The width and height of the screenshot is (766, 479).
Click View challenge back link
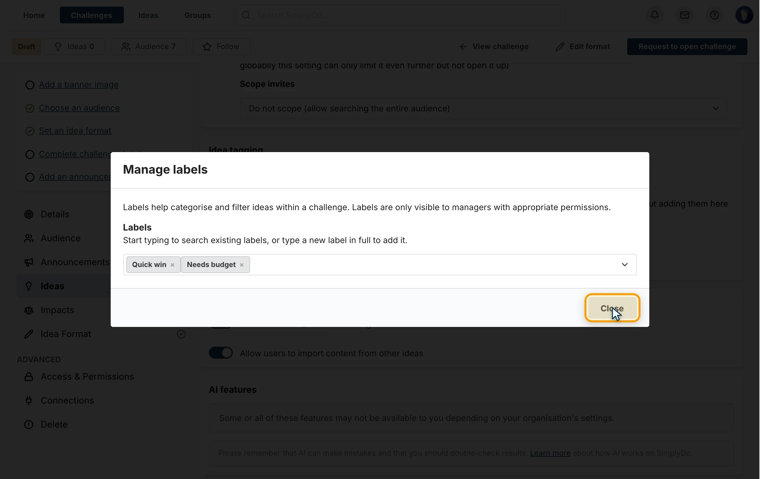[494, 47]
